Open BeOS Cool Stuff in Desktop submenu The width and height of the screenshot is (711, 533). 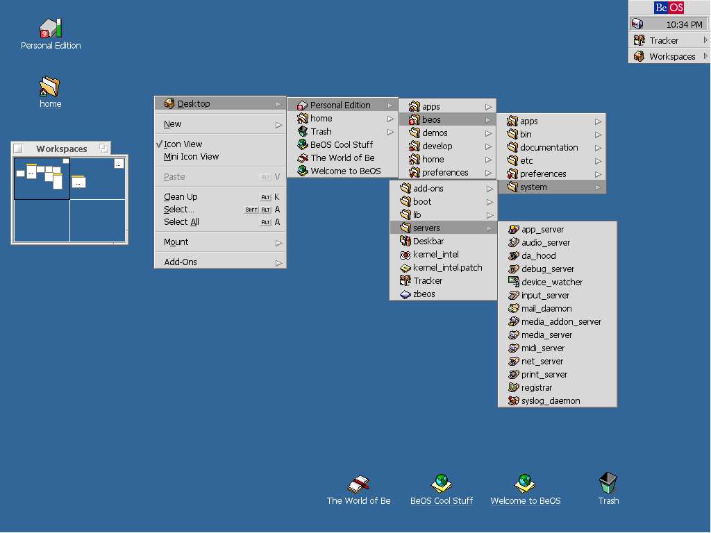342,145
